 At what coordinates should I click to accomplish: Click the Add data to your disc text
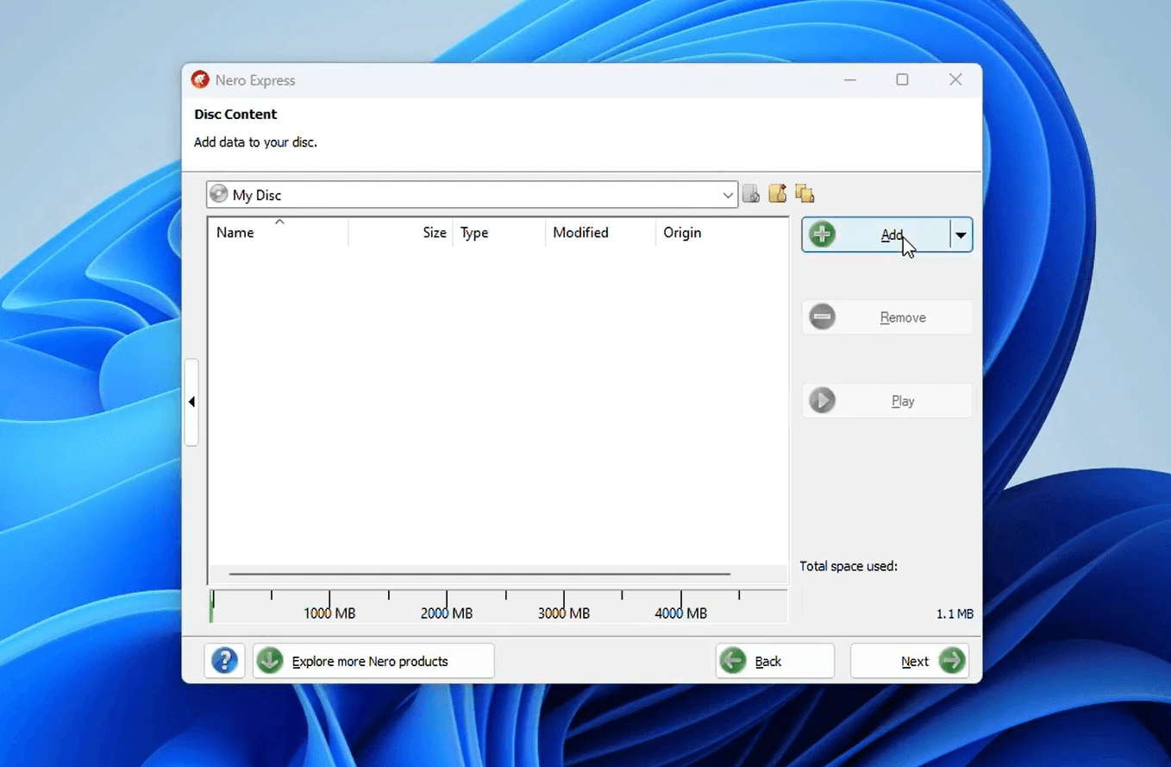[x=255, y=142]
